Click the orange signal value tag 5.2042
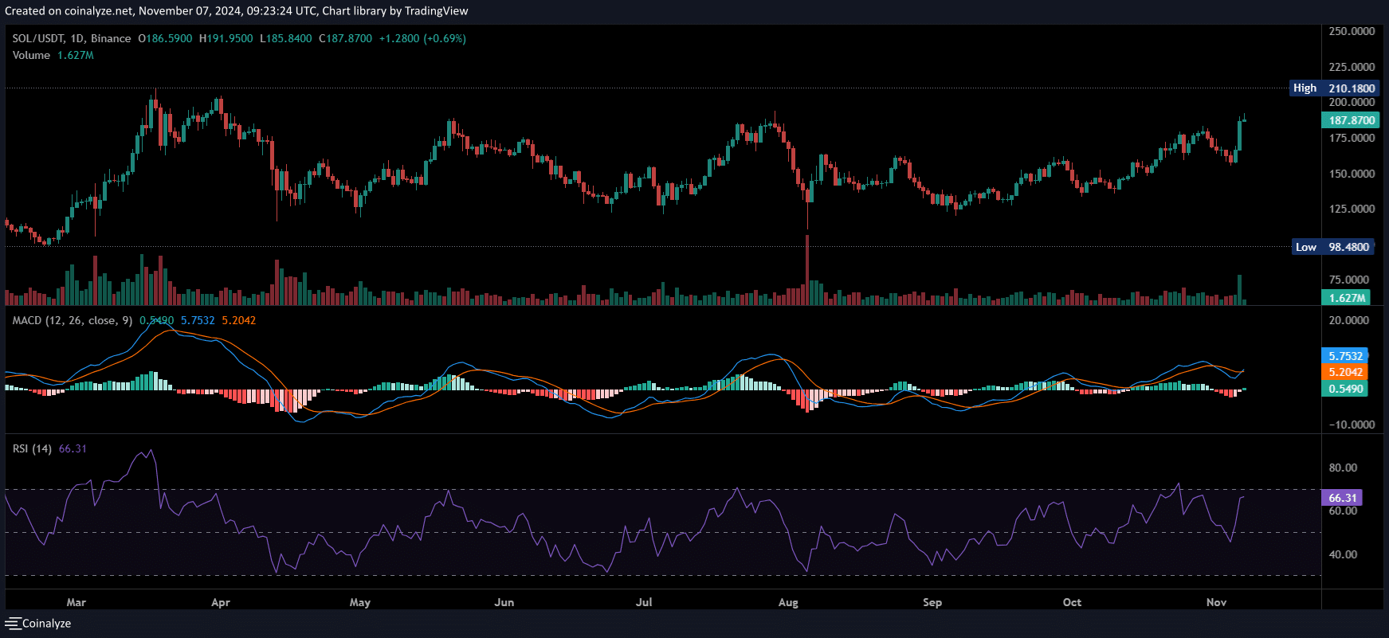This screenshot has height=638, width=1389. click(1345, 372)
